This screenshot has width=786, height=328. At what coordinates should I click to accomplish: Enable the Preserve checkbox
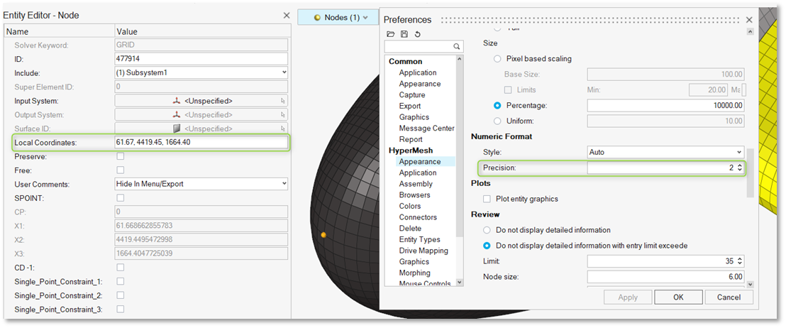120,156
